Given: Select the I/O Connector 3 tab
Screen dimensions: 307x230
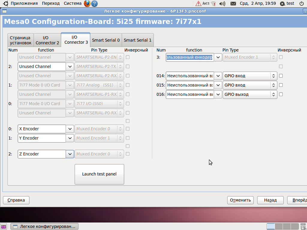Looking at the screenshot, I should pos(76,40).
